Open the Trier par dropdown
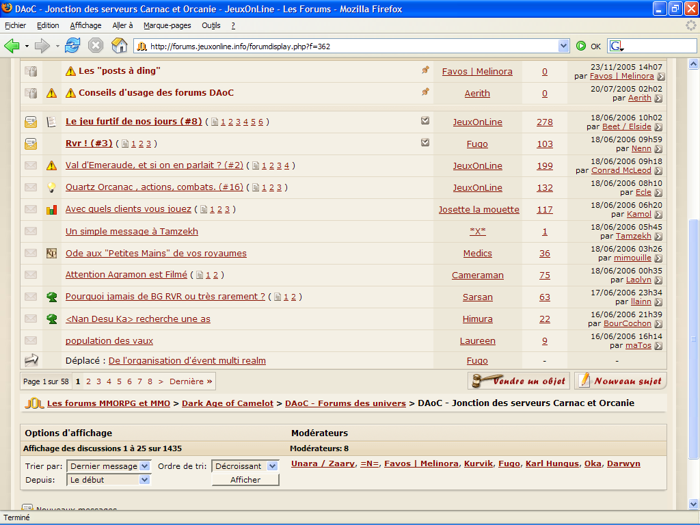Viewport: 700px width, 525px height. click(109, 466)
